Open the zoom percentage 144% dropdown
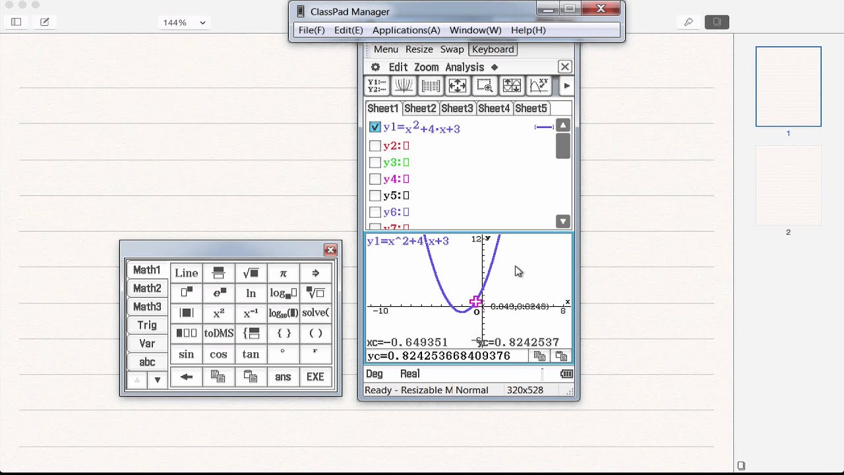Image resolution: width=844 pixels, height=475 pixels. (x=185, y=22)
